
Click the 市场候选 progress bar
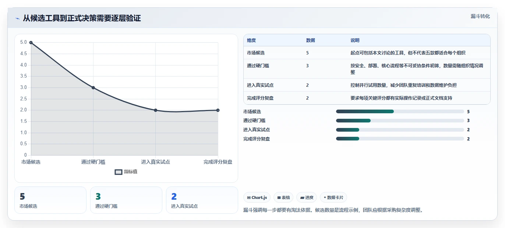click(x=400, y=111)
